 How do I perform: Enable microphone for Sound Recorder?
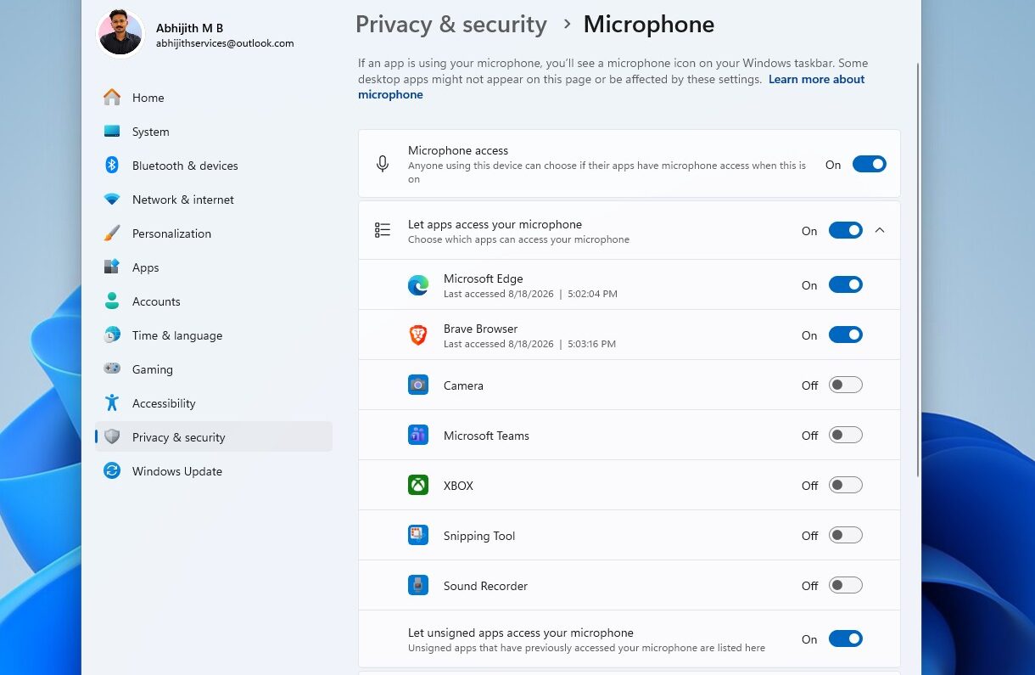pyautogui.click(x=846, y=586)
